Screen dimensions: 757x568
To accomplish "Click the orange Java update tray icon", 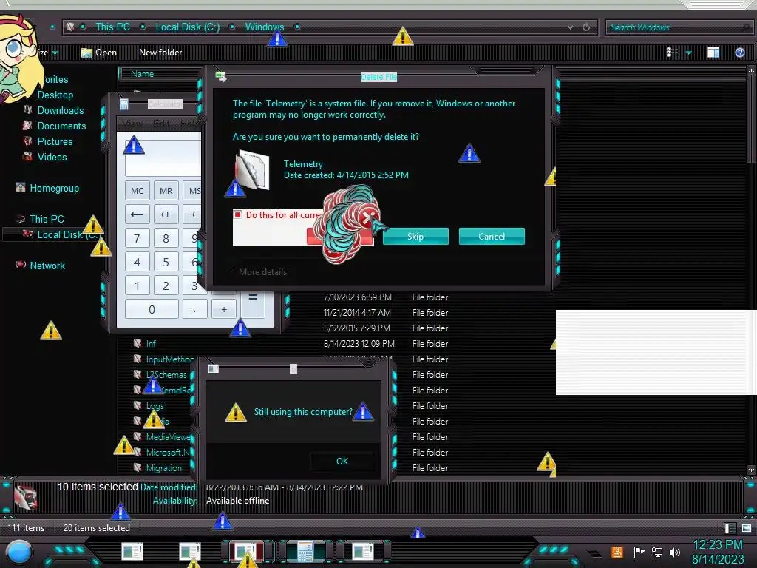I will click(x=617, y=552).
